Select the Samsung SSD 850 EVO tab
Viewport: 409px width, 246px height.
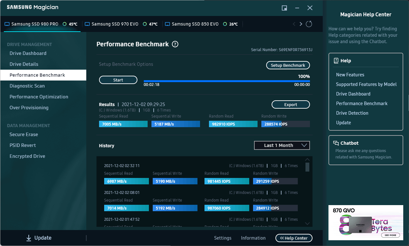202,24
